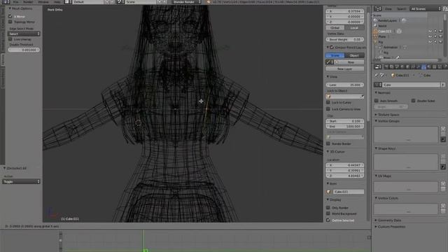
Task: Toggle Lock to Cursor checkbox
Action: tap(328, 102)
